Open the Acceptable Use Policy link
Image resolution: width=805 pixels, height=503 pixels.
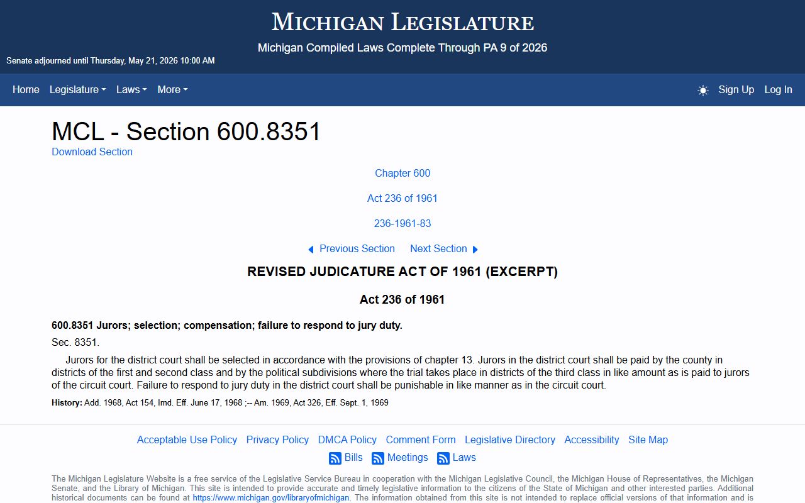point(187,439)
